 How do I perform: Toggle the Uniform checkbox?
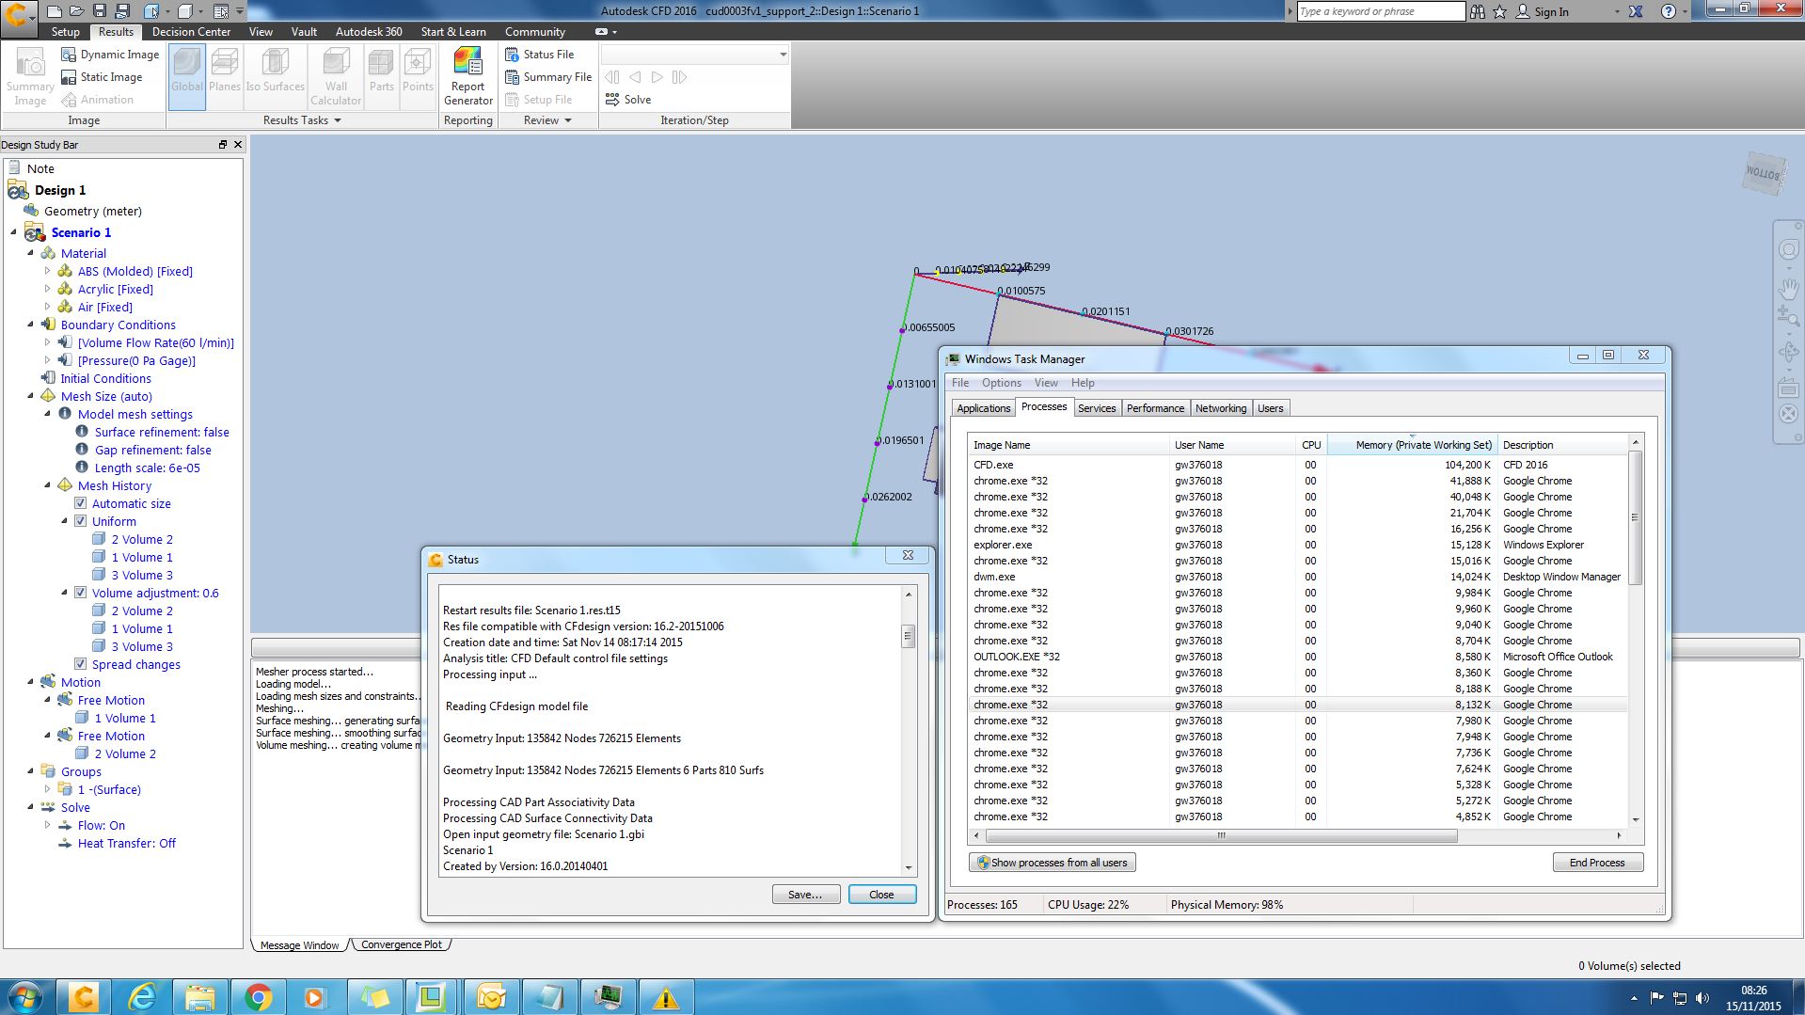pyautogui.click(x=81, y=521)
